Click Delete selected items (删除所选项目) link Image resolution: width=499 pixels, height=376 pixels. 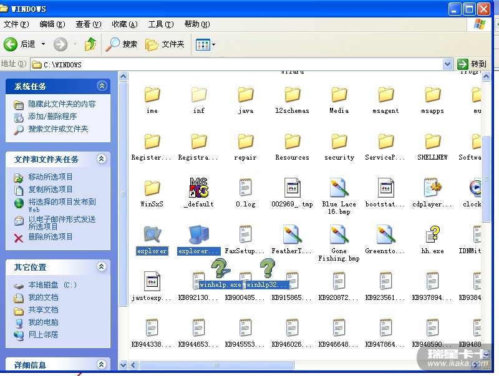51,237
